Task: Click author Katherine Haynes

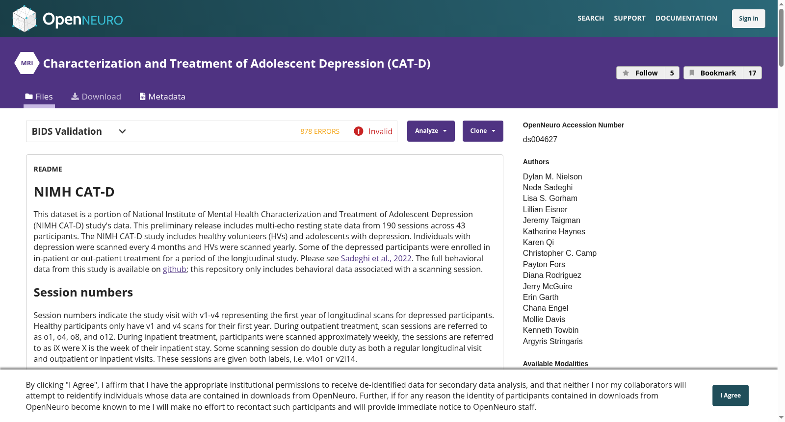Action: tap(554, 231)
